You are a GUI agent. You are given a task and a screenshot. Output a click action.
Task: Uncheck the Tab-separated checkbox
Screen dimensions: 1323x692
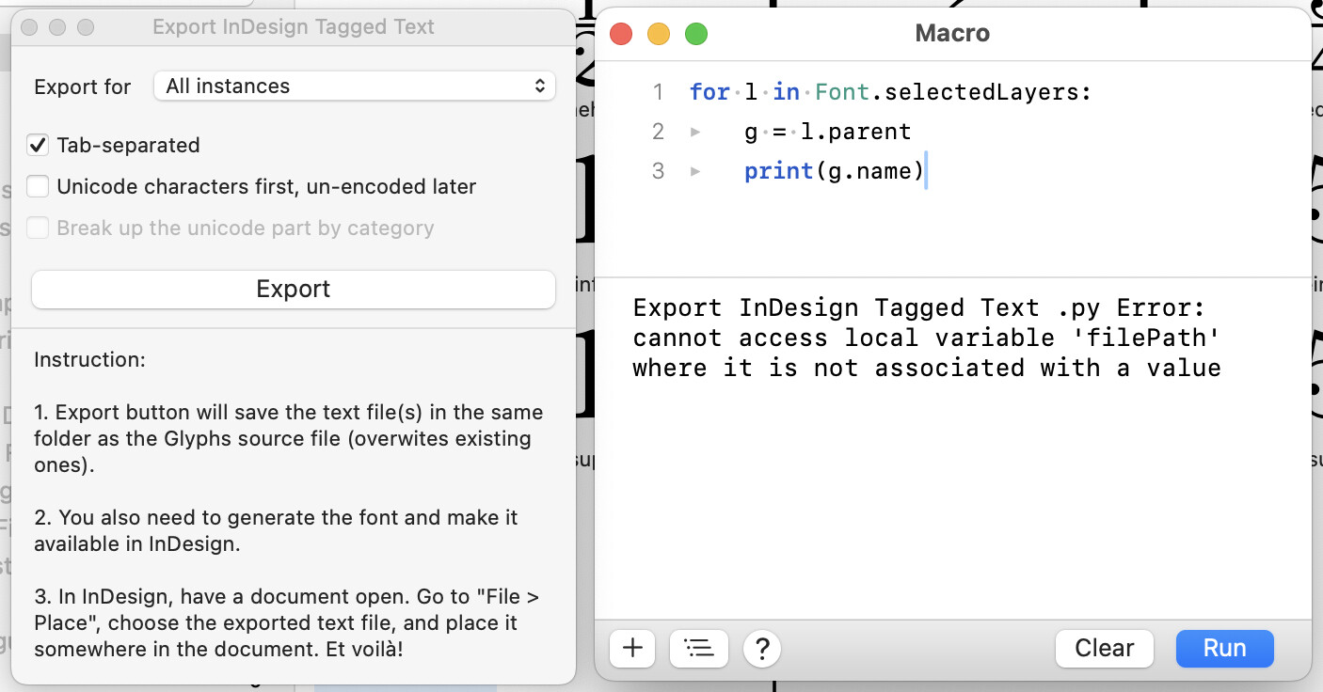(38, 146)
